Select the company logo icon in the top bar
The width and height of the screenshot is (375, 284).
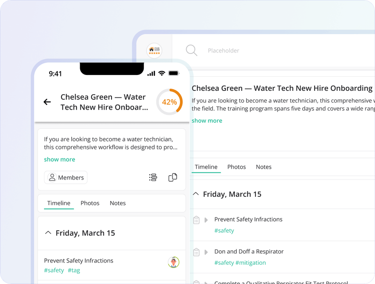pyautogui.click(x=155, y=50)
